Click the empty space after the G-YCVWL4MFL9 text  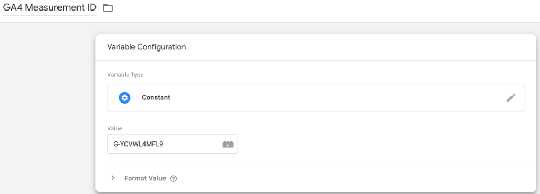pos(190,144)
